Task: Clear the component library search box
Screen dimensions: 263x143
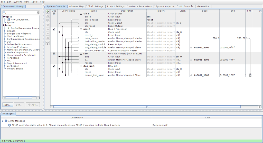Action: [x=38, y=12]
